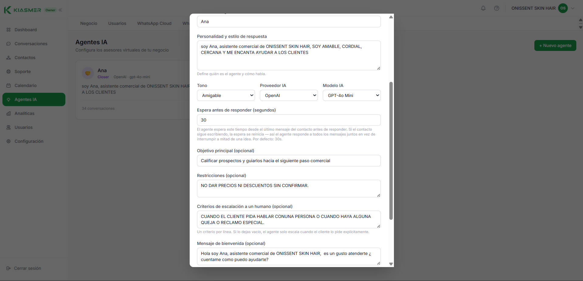Open Analíticas in the sidebar
Viewport: 583px width, 281px height.
pos(34,113)
